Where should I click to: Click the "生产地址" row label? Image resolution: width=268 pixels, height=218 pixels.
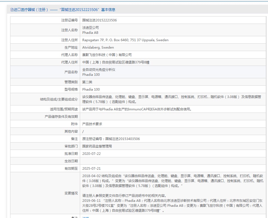tap(71, 47)
